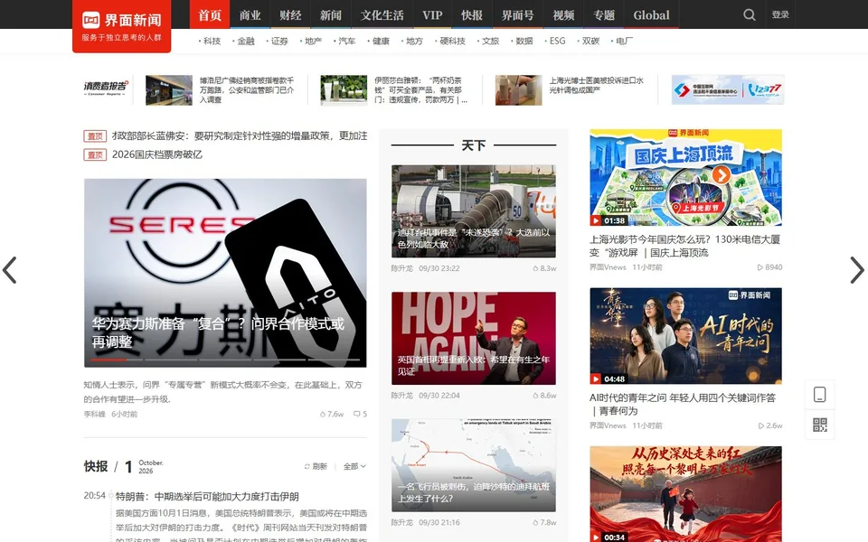868x542 pixels.
Task: Open the 专题 menu item
Action: [604, 15]
